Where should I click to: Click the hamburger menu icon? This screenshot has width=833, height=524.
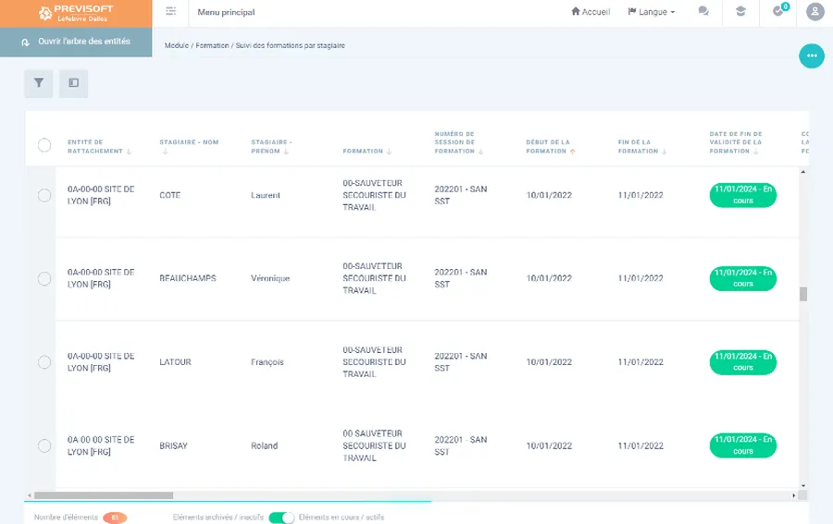tap(170, 11)
